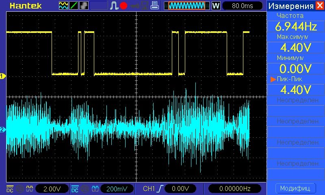Viewport: 325px width, 195px height.
Task: Click the waveform display mode icon
Action: click(64, 6)
